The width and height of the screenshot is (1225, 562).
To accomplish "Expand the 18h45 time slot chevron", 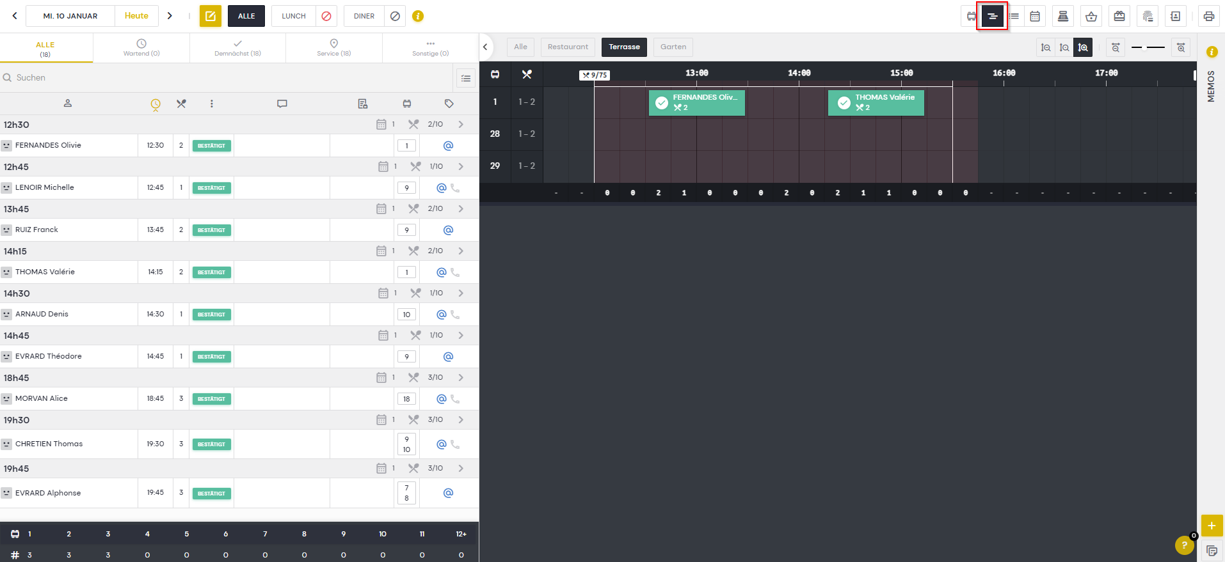I will point(461,377).
